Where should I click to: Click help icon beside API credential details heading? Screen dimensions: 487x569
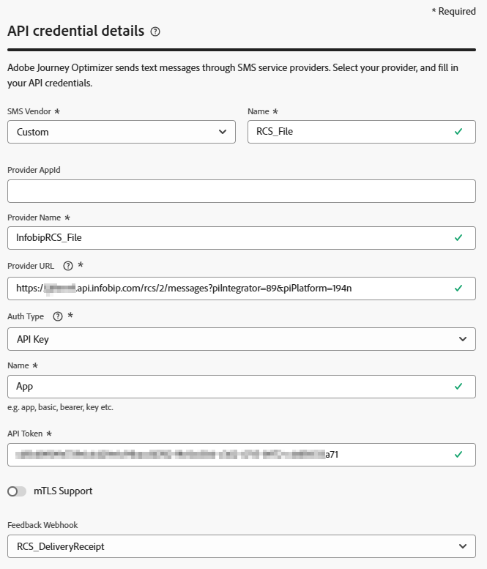(155, 31)
